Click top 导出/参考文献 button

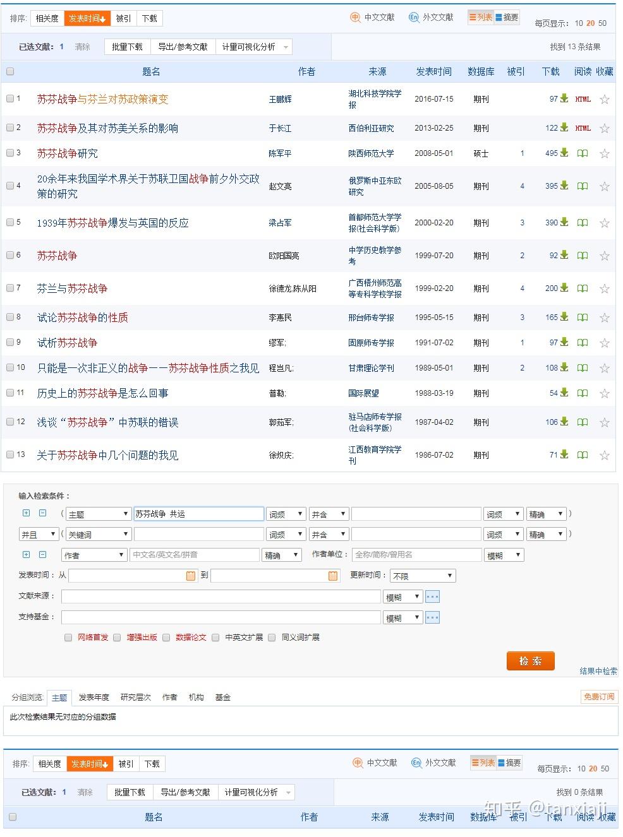pos(183,47)
